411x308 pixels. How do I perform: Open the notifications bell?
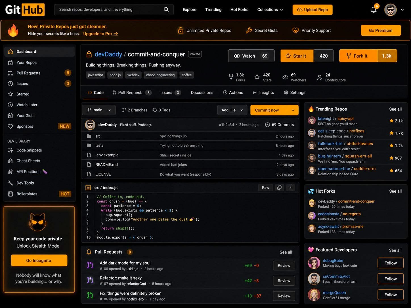pyautogui.click(x=374, y=10)
